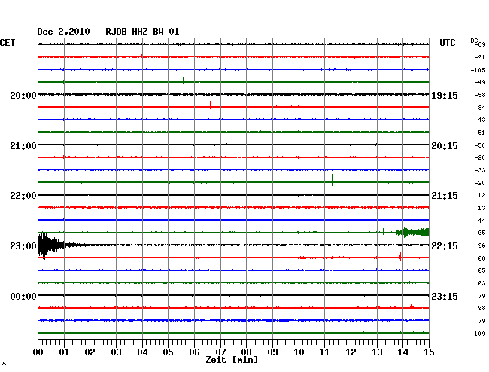Click the "15" minute axis tick label
Image resolution: width=489 pixels, height=372 pixels.
(429, 352)
